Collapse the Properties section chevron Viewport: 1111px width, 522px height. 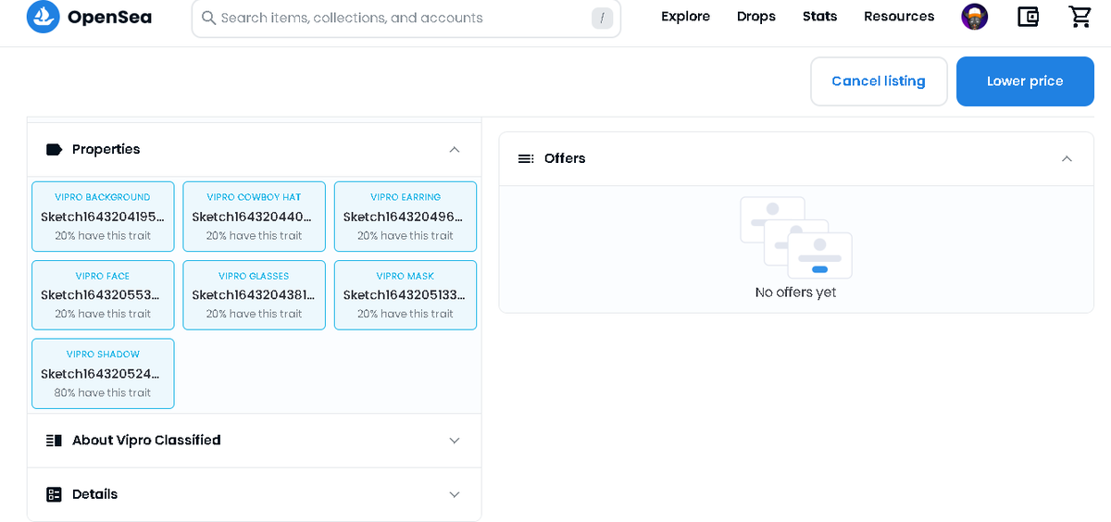click(454, 149)
